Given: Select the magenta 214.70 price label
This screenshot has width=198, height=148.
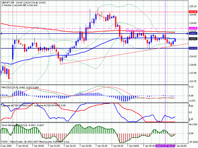Looking at the screenshot, I should click(x=193, y=28).
